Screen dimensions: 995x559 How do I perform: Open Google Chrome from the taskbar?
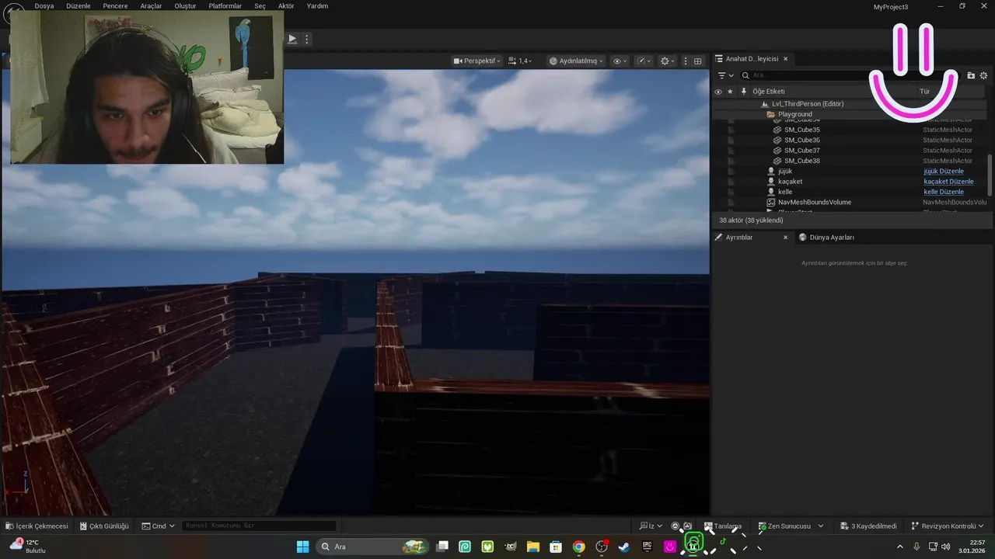tap(578, 547)
